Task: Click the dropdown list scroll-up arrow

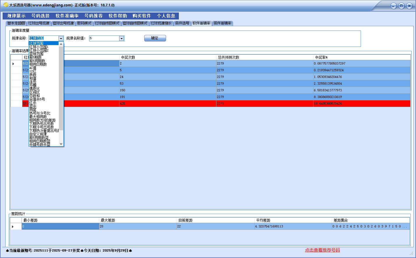Action: [x=61, y=44]
